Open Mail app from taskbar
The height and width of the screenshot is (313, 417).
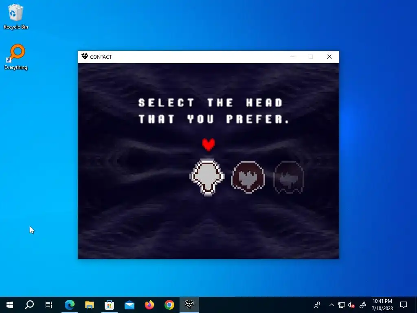pos(129,305)
